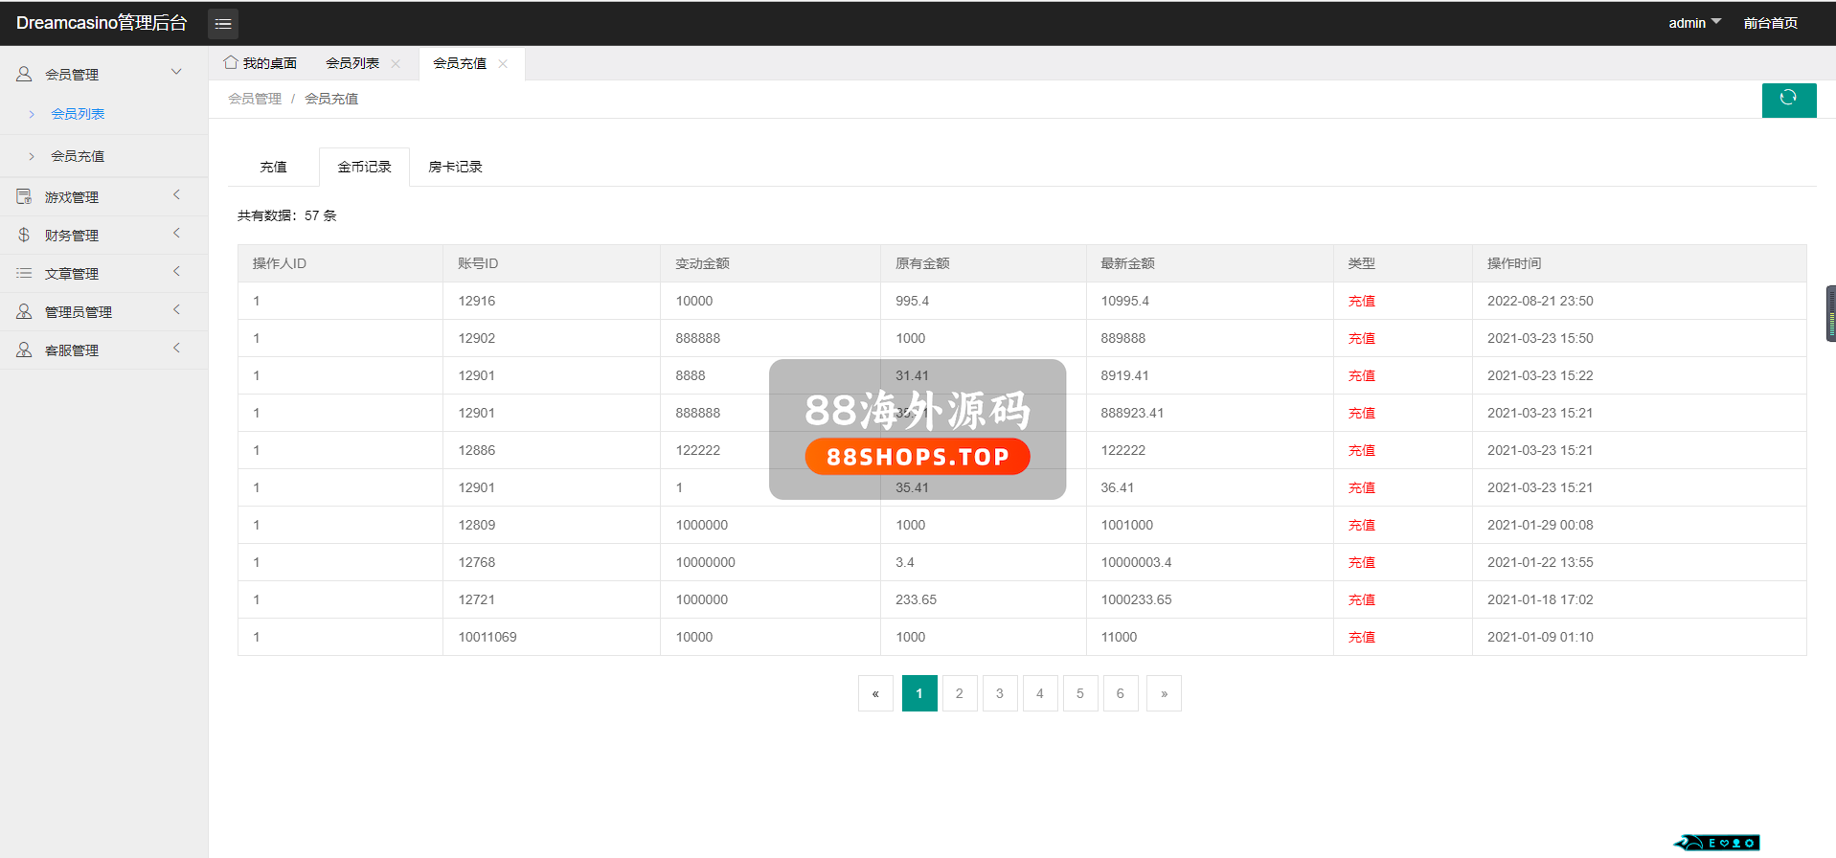Expand the 游戏管理 menu arrow

(176, 195)
